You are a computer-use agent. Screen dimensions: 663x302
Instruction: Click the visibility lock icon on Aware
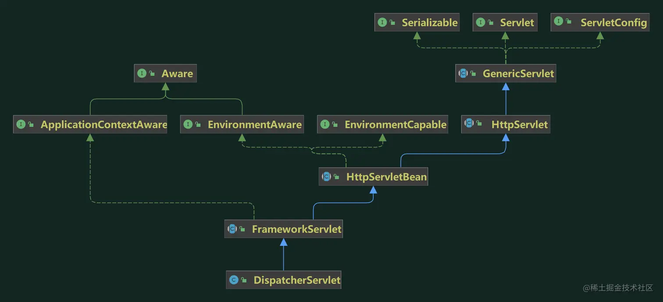pyautogui.click(x=152, y=74)
